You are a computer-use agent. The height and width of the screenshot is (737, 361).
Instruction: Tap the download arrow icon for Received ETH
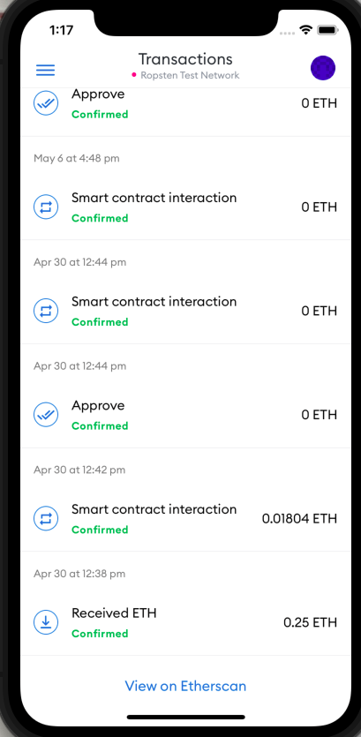pyautogui.click(x=46, y=622)
